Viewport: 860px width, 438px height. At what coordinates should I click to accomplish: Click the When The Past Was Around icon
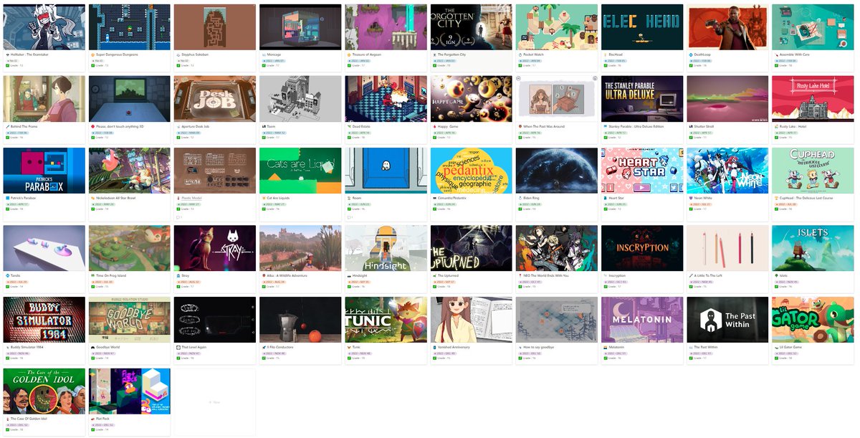[520, 126]
